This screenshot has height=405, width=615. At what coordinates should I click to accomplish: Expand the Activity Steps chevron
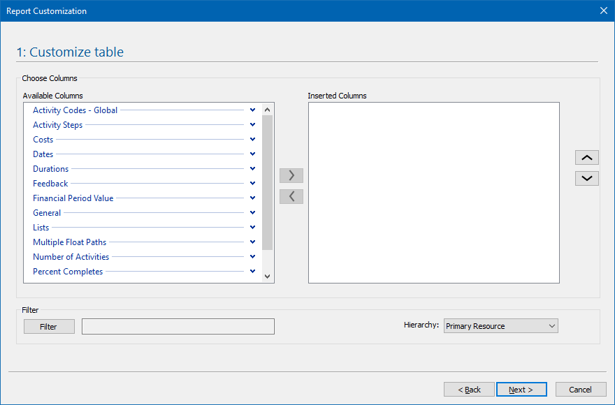click(252, 125)
